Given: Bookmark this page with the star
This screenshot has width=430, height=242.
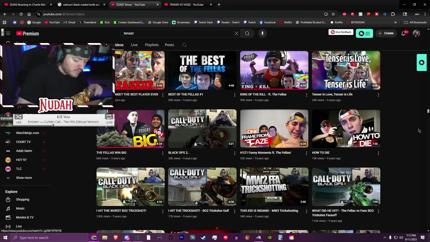Looking at the screenshot, I should [x=333, y=14].
